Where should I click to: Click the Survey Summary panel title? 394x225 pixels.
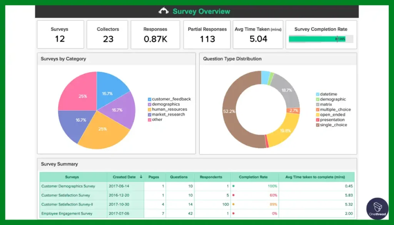pyautogui.click(x=60, y=164)
